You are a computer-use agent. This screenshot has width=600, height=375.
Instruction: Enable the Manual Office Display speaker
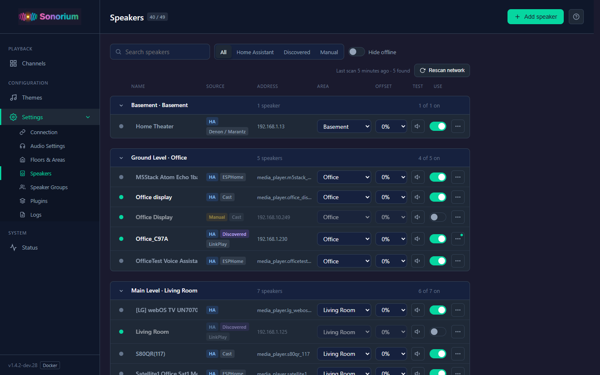(438, 217)
